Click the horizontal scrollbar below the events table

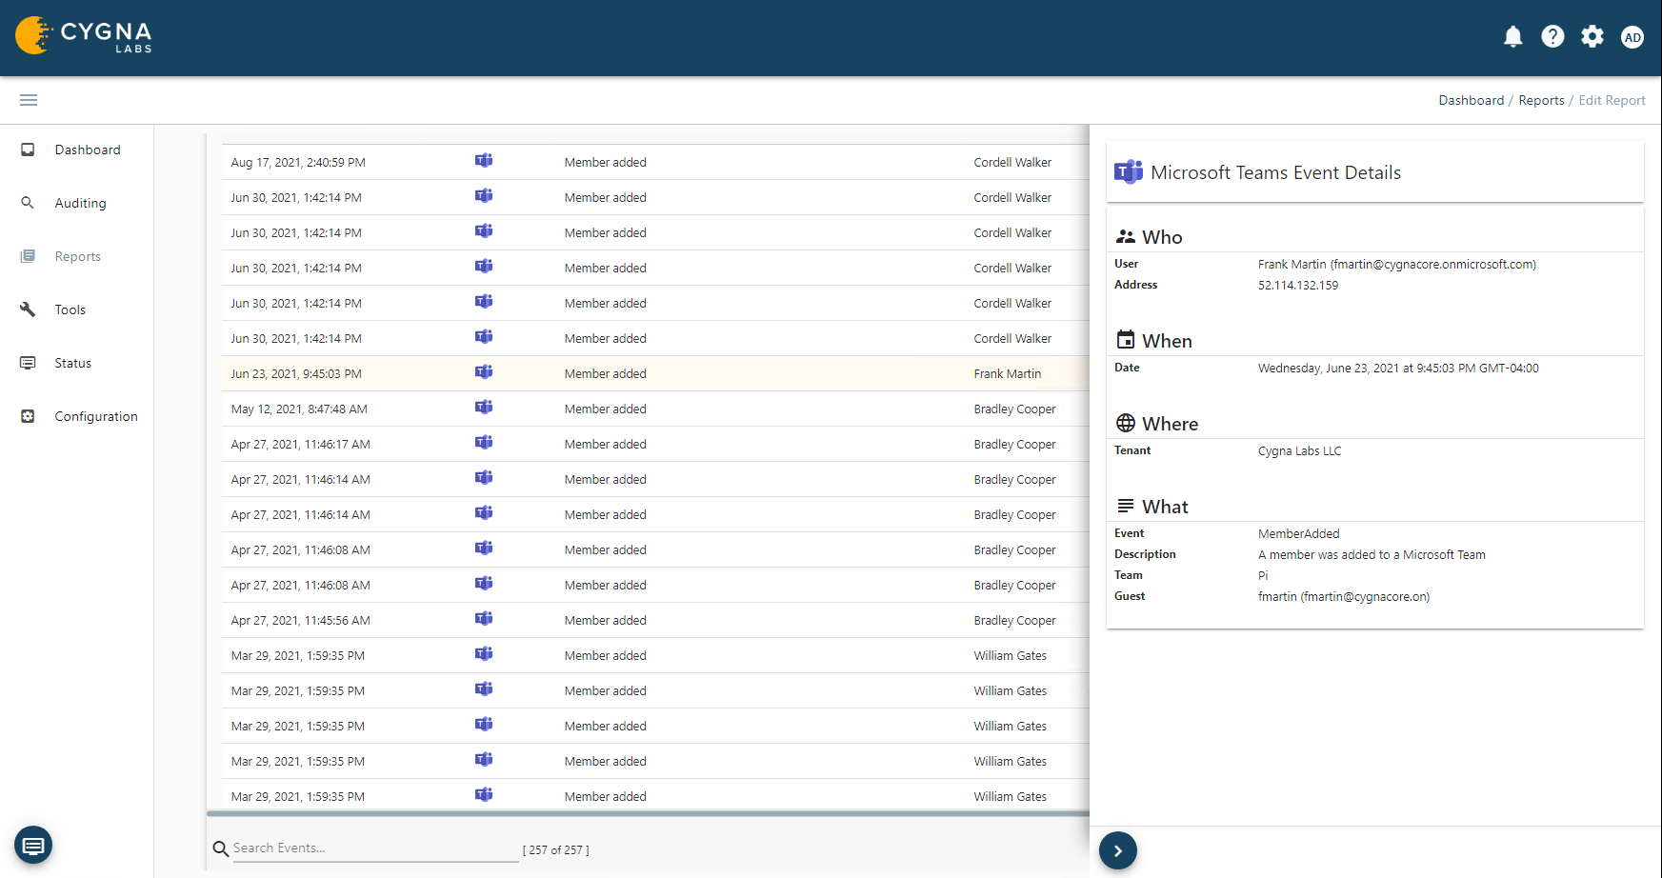click(x=648, y=814)
